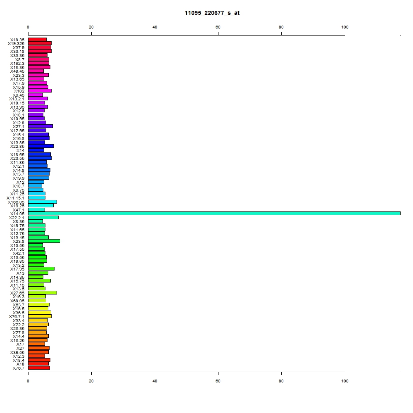Image resolution: width=413 pixels, height=413 pixels.
Task: Select the X9.75 label
Action: [19, 190]
